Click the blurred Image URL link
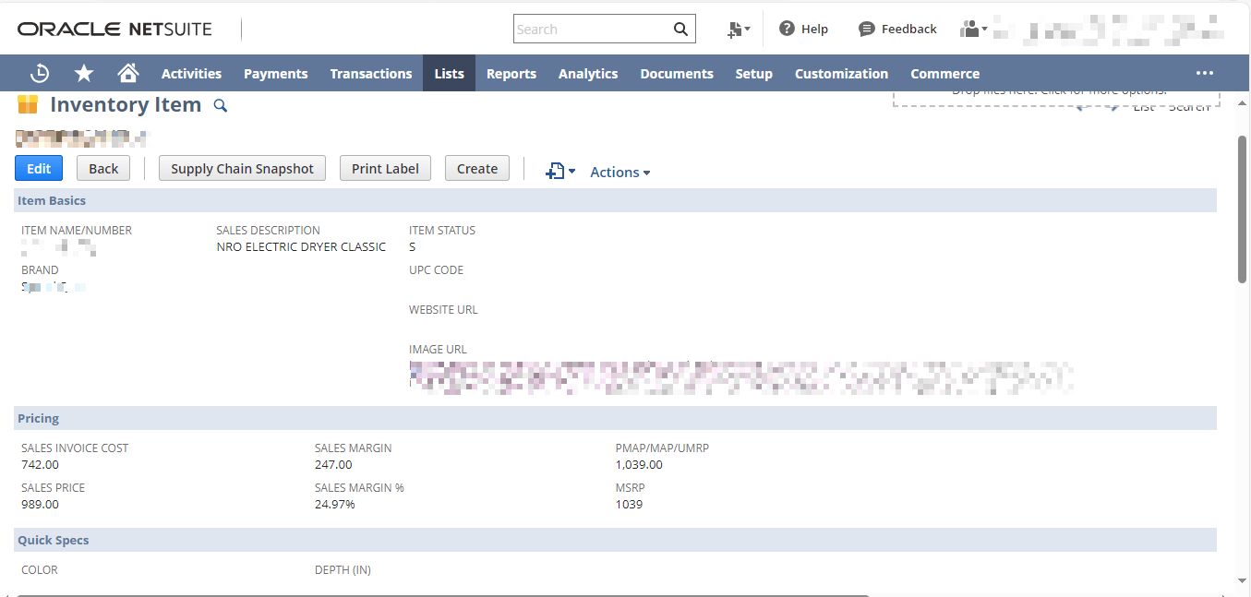Viewport: 1251px width, 597px height. pyautogui.click(x=741, y=377)
